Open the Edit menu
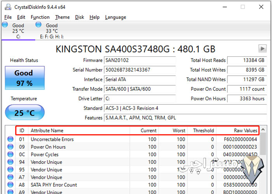This screenshot has width=272, height=194. click(x=21, y=17)
